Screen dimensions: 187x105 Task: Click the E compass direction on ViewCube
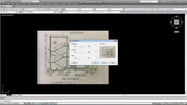[182, 22]
